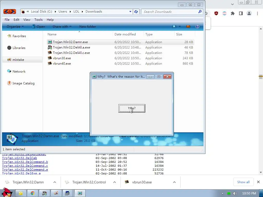This screenshot has height=197, width=263.
Task: Click the LOL breadcrumb segment
Action: [x=76, y=12]
